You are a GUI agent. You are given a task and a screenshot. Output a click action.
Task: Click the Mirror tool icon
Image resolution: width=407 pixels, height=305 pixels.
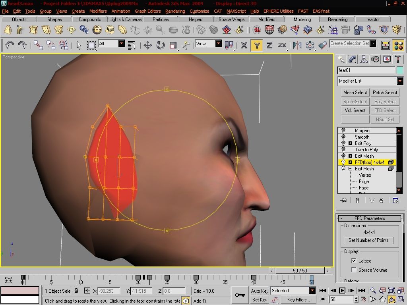tap(297, 45)
